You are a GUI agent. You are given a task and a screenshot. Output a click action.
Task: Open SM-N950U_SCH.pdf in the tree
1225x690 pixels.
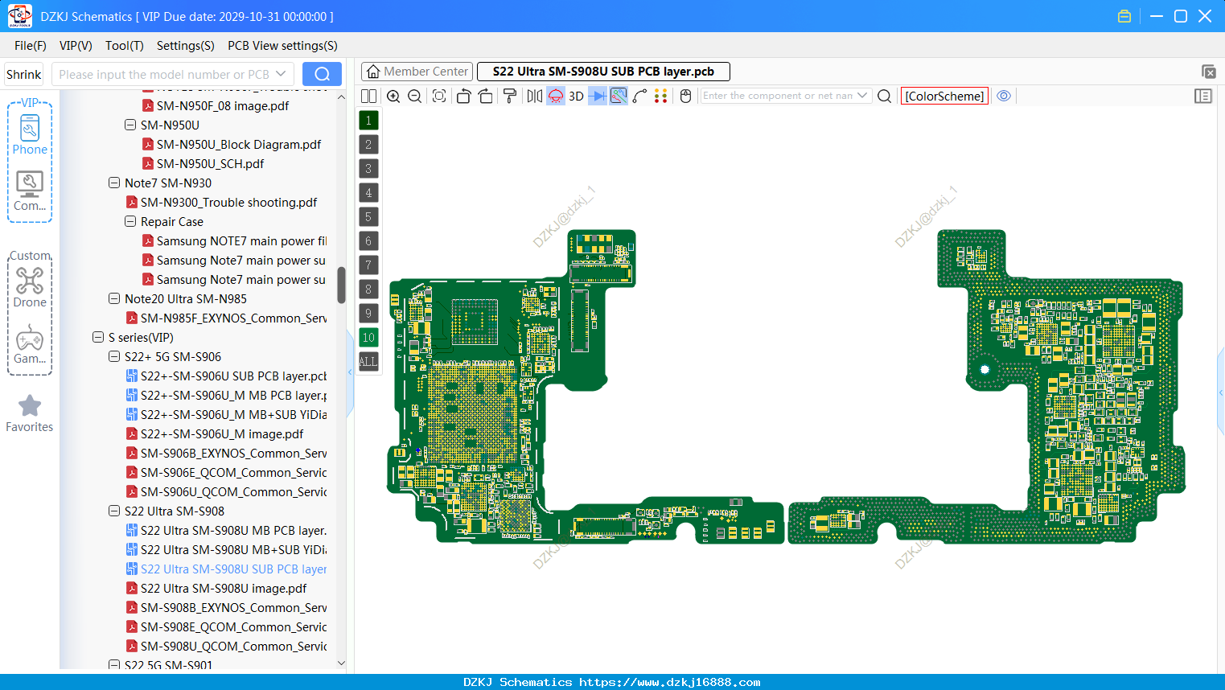(210, 163)
